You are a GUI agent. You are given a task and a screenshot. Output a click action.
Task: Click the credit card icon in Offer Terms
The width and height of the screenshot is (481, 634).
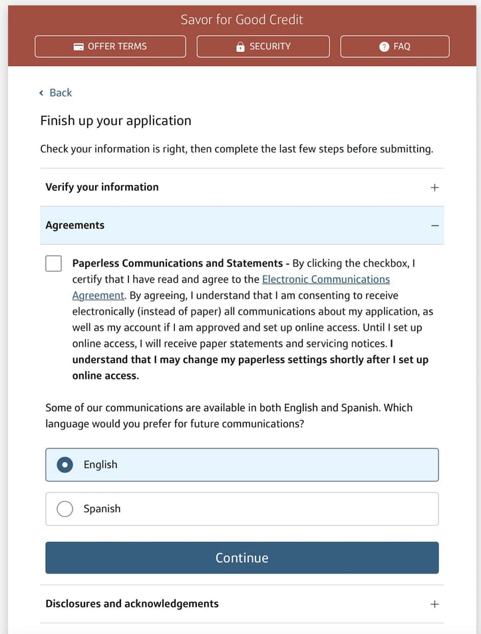coord(79,47)
